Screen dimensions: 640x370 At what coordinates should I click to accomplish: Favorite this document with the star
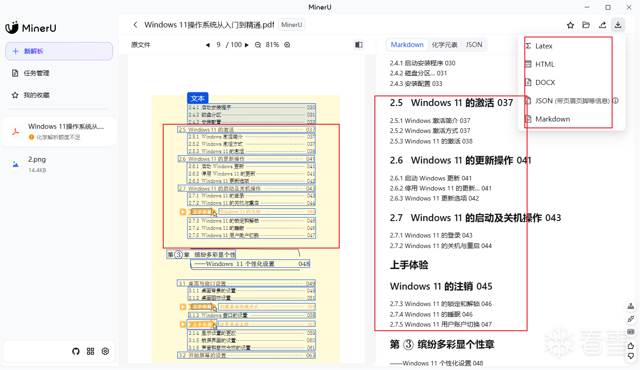571,25
